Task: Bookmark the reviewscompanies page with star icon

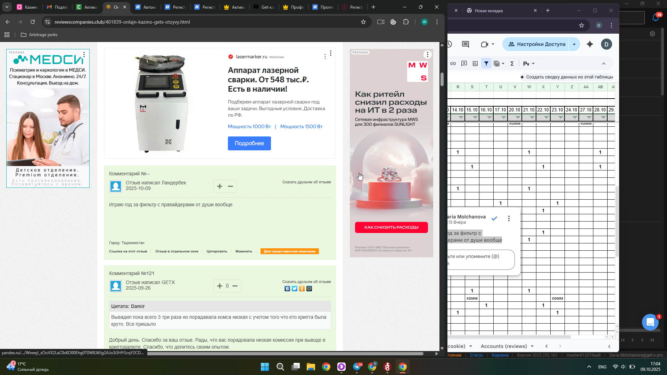Action: pos(363,22)
